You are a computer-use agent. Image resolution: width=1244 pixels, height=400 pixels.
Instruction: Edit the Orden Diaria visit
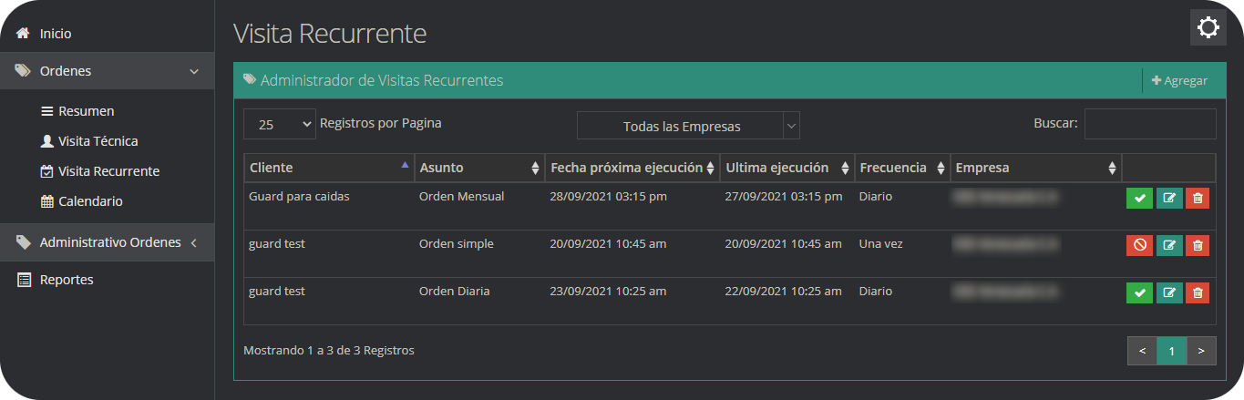tap(1169, 292)
